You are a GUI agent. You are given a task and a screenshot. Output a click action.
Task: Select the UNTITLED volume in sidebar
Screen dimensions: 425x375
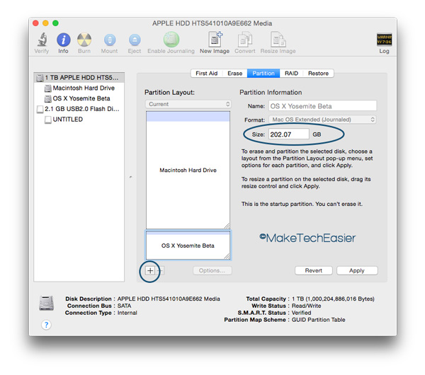(x=79, y=120)
